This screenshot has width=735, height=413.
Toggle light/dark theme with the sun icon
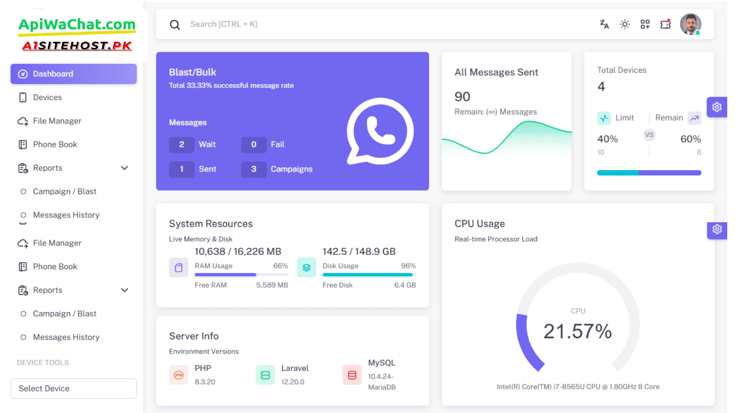pos(624,25)
